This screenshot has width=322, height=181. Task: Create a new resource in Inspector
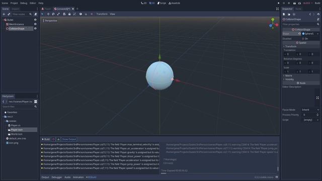coord(284,14)
